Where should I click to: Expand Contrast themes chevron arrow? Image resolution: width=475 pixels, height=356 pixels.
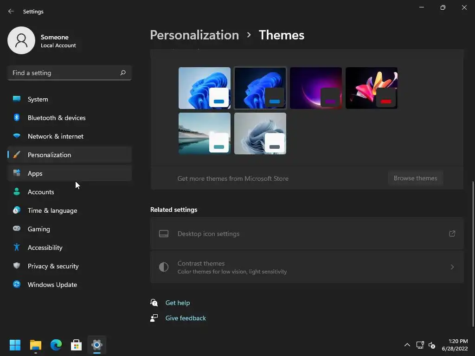coord(452,267)
